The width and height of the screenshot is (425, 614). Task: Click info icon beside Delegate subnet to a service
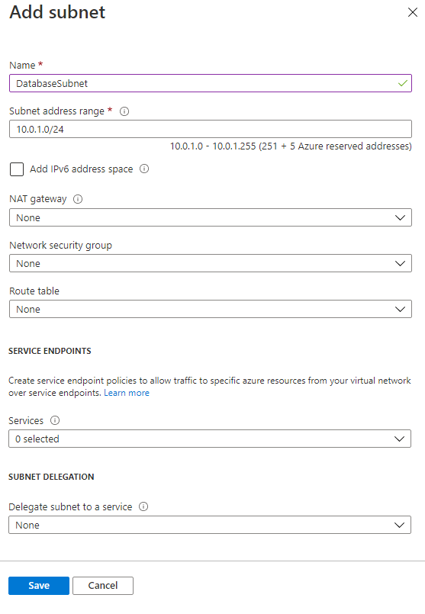tap(143, 506)
